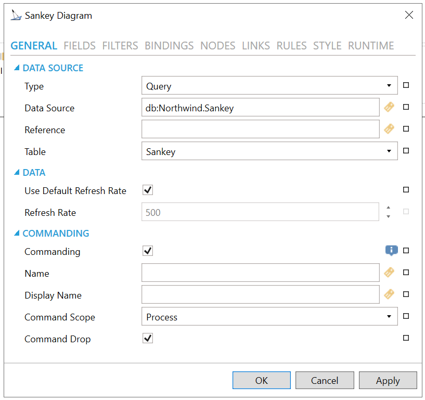Click the tag icon beside Reference field
The width and height of the screenshot is (425, 400).
[389, 129]
